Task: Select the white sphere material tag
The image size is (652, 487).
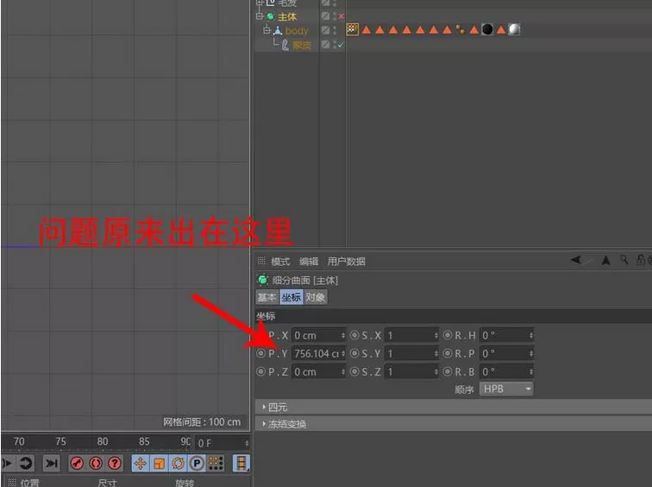Action: (x=514, y=29)
